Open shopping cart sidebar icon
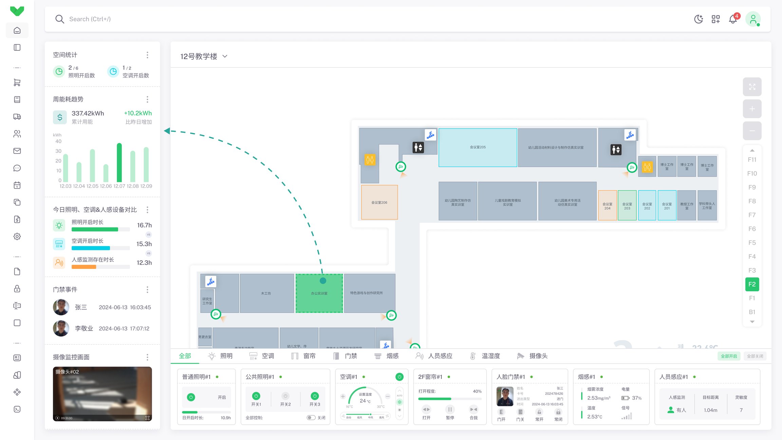This screenshot has width=782, height=440. (17, 82)
